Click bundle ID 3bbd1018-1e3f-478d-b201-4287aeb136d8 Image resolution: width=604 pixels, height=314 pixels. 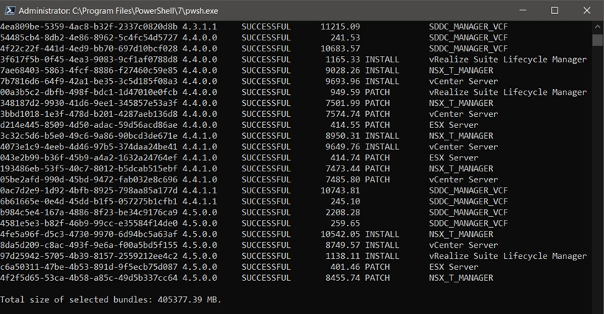click(89, 114)
